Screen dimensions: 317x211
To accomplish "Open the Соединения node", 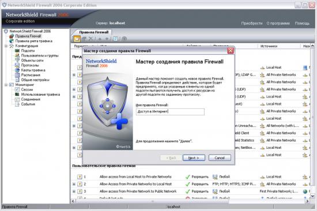I will pyautogui.click(x=31, y=99).
